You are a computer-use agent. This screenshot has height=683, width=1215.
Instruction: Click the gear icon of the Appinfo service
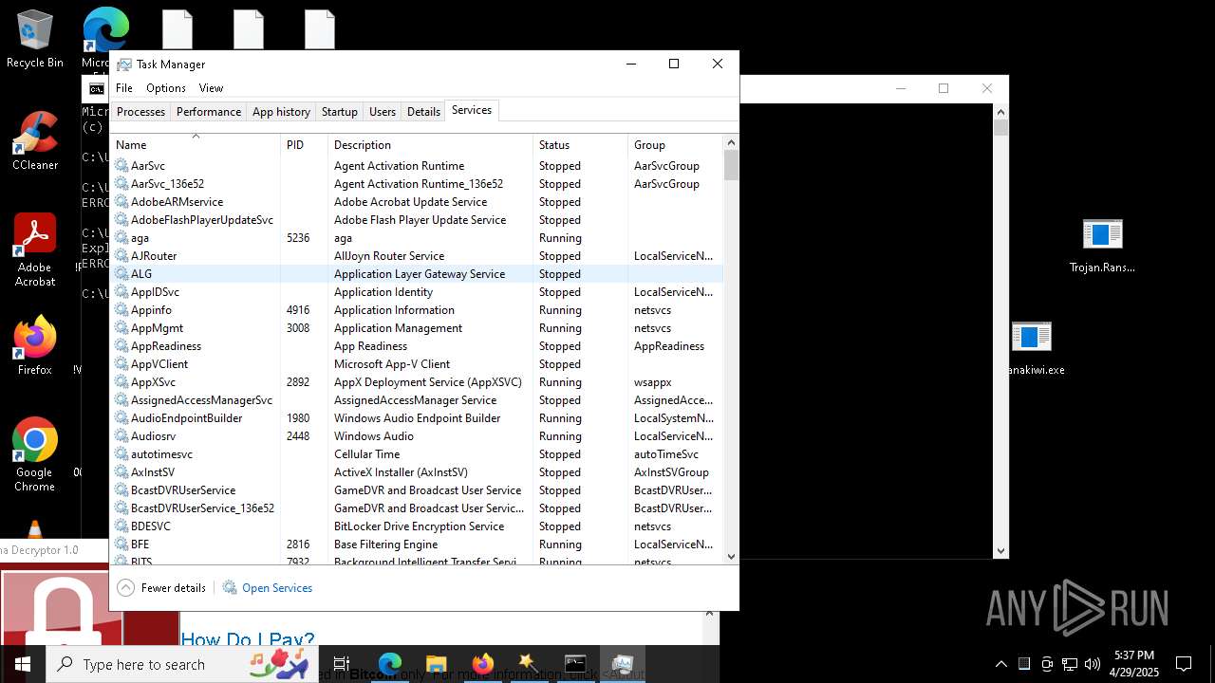coord(121,309)
